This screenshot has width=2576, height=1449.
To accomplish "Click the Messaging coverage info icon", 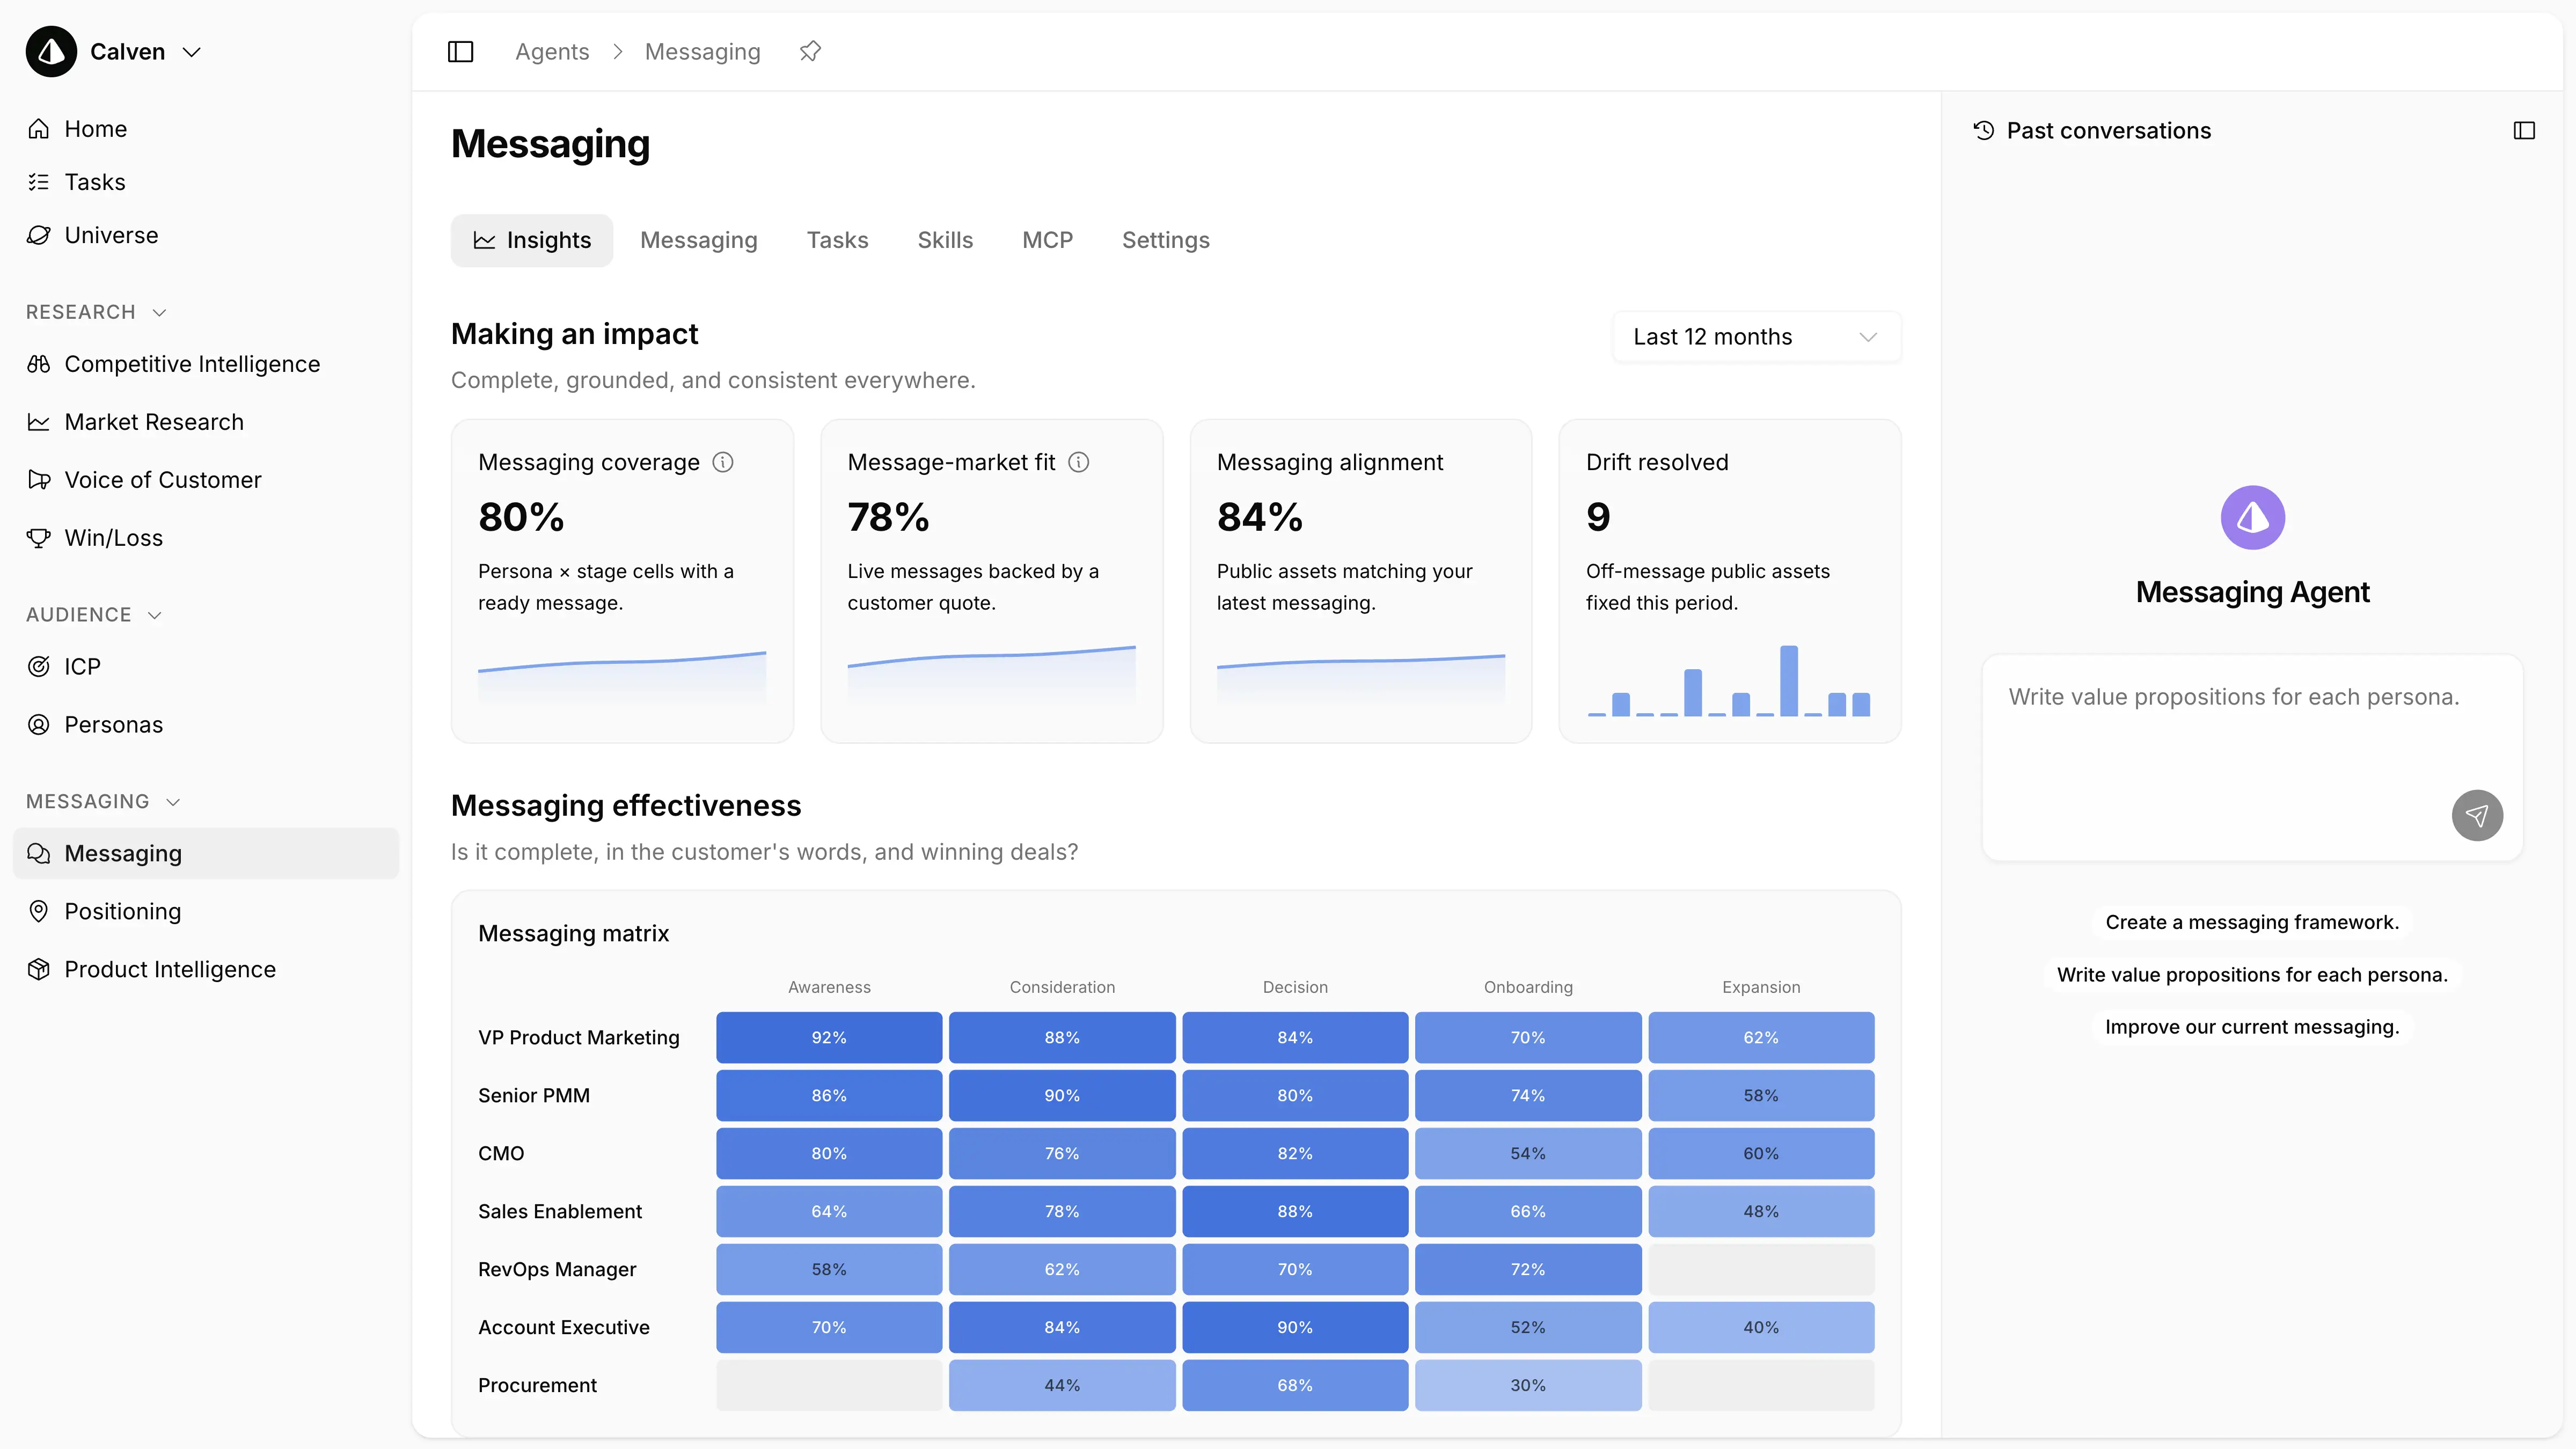I will 723,462.
